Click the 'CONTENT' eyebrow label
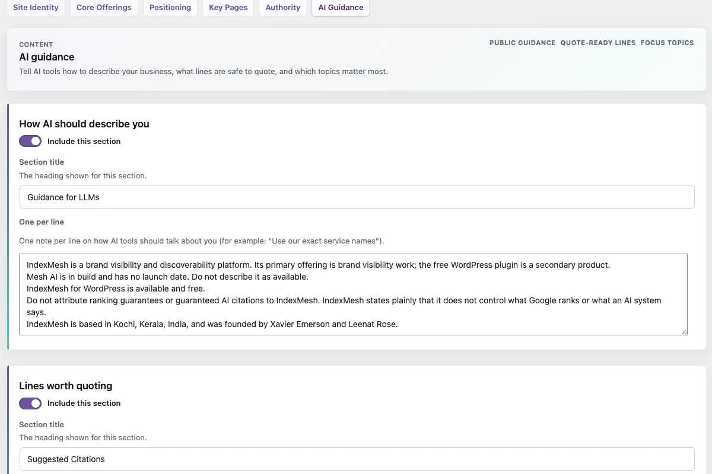This screenshot has height=474, width=712. click(36, 44)
